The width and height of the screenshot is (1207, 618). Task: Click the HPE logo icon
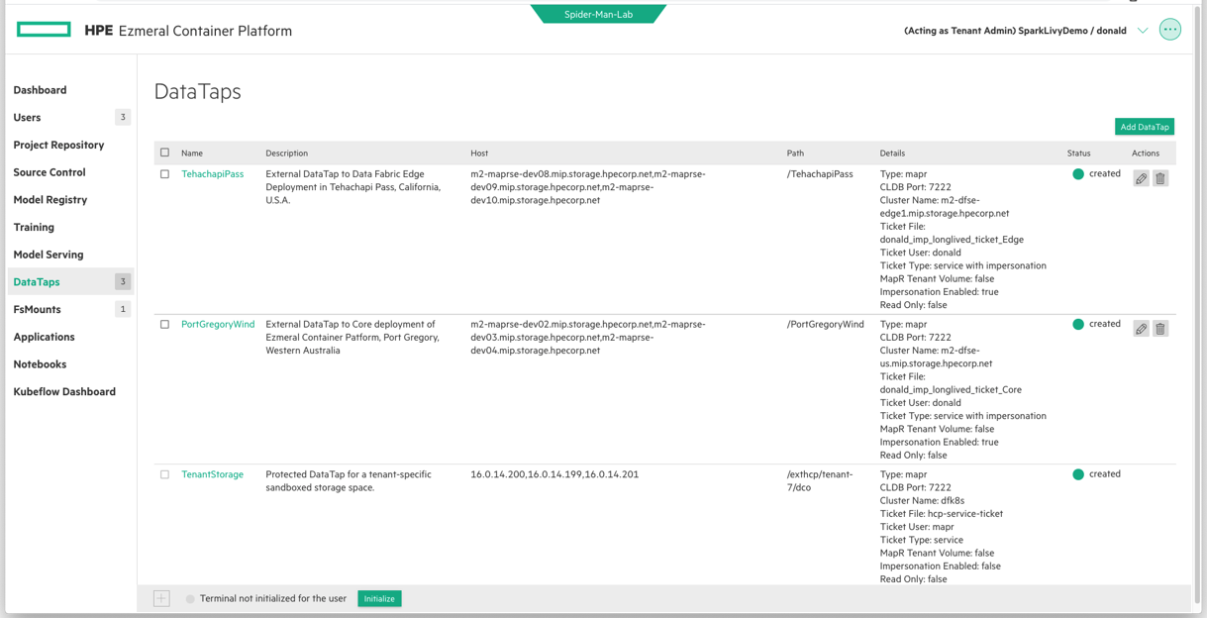(44, 30)
